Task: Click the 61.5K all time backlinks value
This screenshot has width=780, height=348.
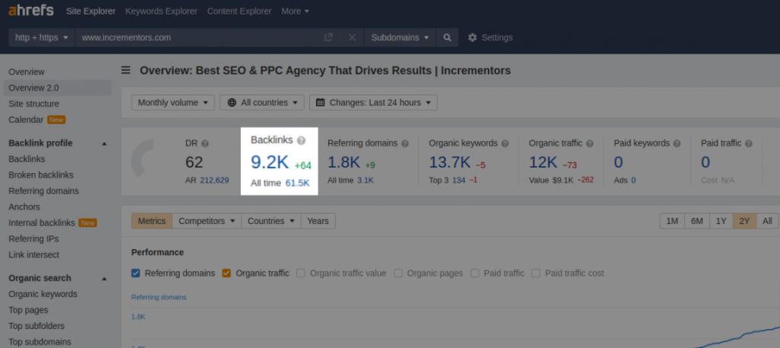Action: 298,183
